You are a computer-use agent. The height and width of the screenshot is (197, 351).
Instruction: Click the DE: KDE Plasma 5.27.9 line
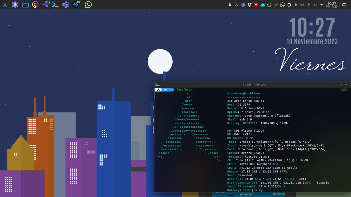(245, 131)
